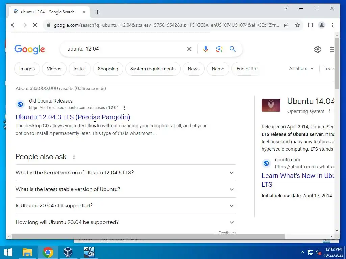Select the Shopping filter chip
Viewport: 346px width, 259px height.
108,69
